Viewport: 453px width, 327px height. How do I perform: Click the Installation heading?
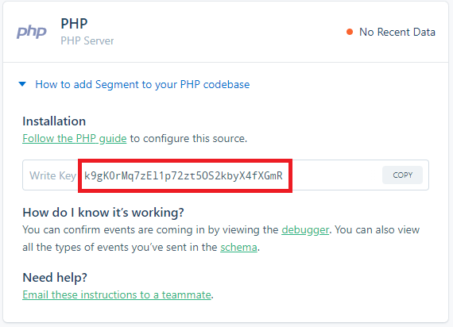pyautogui.click(x=54, y=121)
